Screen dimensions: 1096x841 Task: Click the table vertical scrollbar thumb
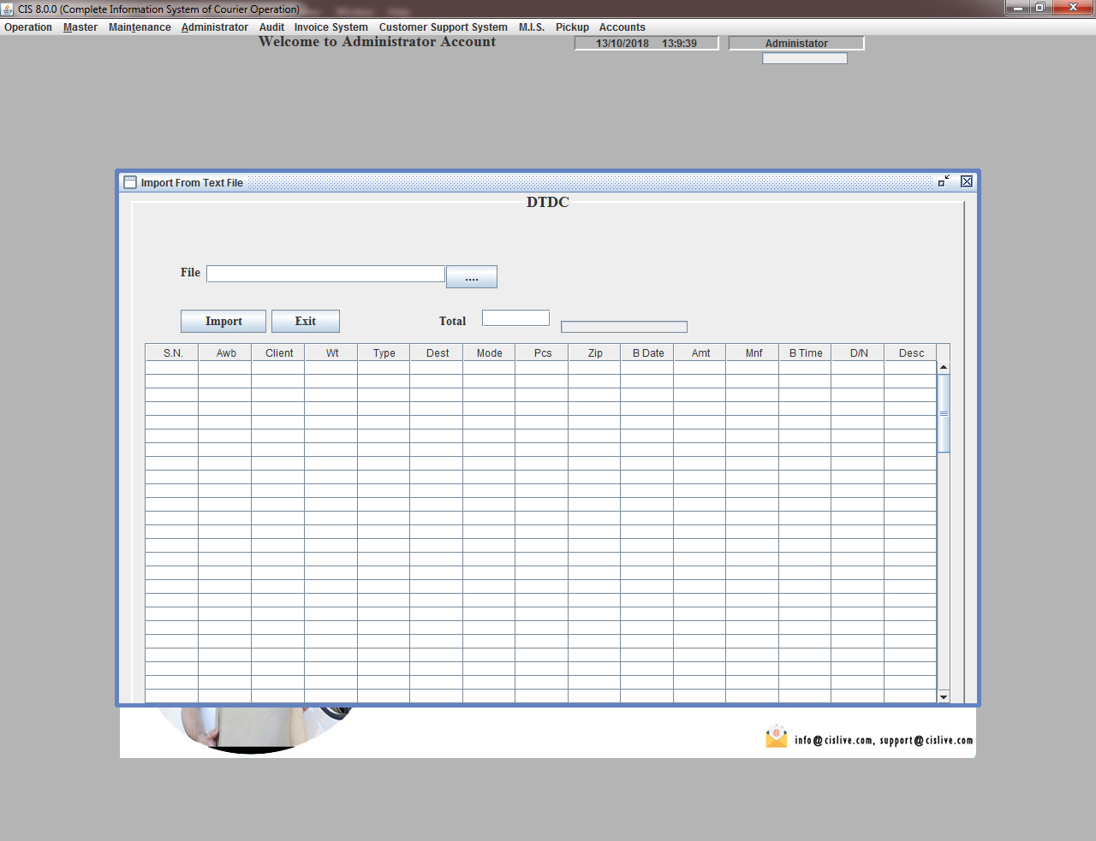click(x=944, y=413)
